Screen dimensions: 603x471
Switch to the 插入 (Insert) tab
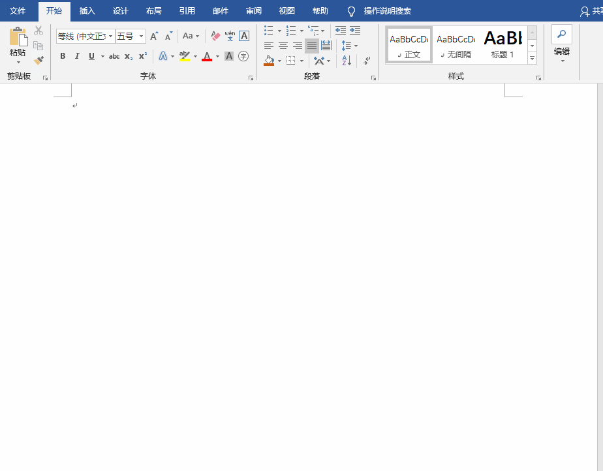pos(87,11)
